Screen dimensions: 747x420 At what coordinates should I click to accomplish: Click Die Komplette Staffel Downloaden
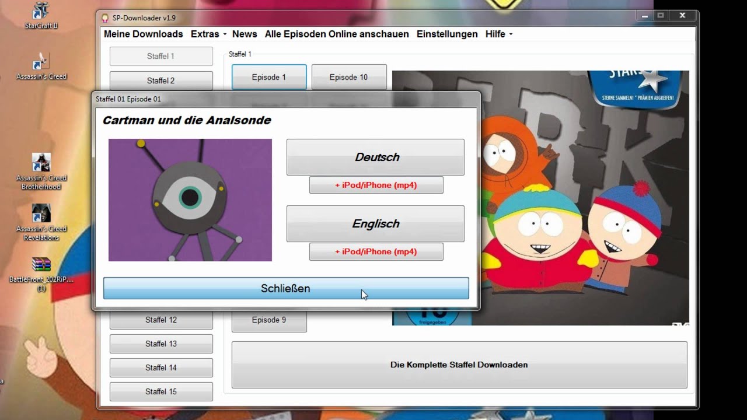[459, 365]
